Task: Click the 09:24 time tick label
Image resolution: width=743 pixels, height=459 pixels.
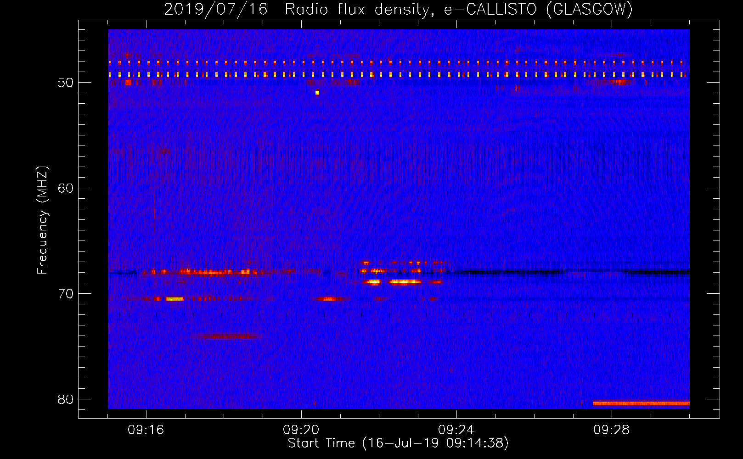Action: pos(456,430)
